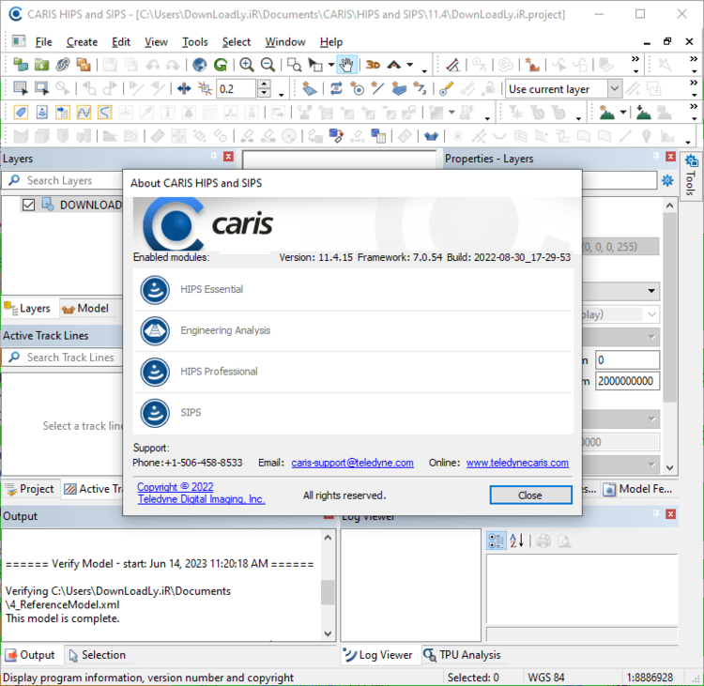704x686 pixels.
Task: Increase the 0.2 value spinner
Action: click(265, 84)
